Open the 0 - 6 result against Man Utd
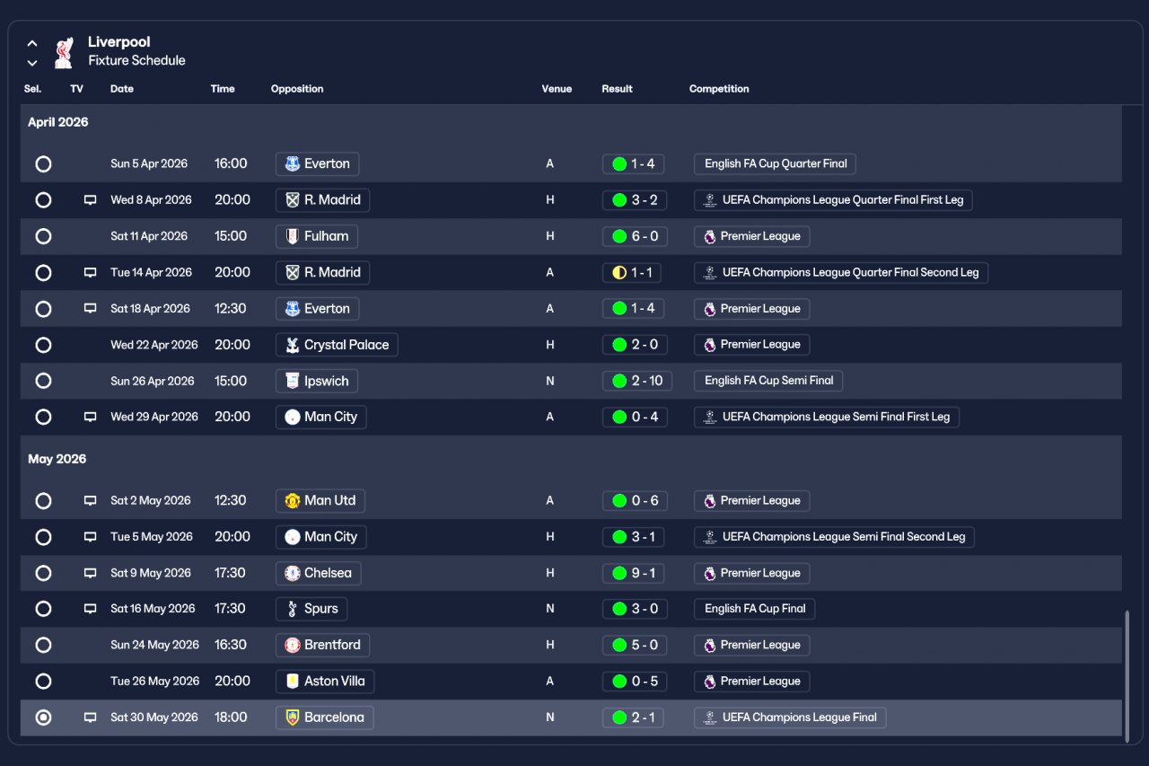 click(x=635, y=500)
